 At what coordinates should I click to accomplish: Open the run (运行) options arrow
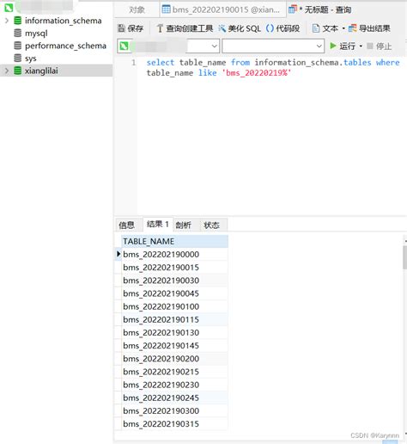point(361,46)
